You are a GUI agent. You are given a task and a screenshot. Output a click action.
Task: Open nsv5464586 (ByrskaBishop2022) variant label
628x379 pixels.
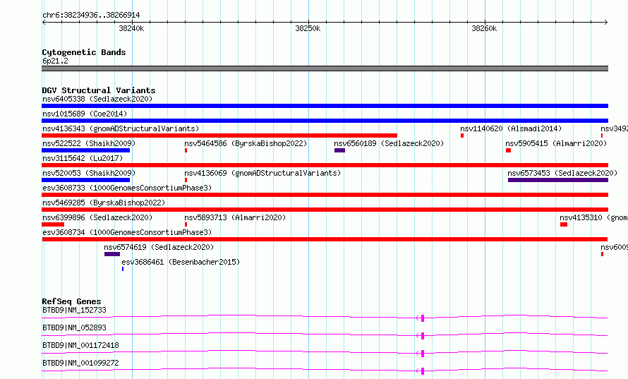(x=246, y=143)
